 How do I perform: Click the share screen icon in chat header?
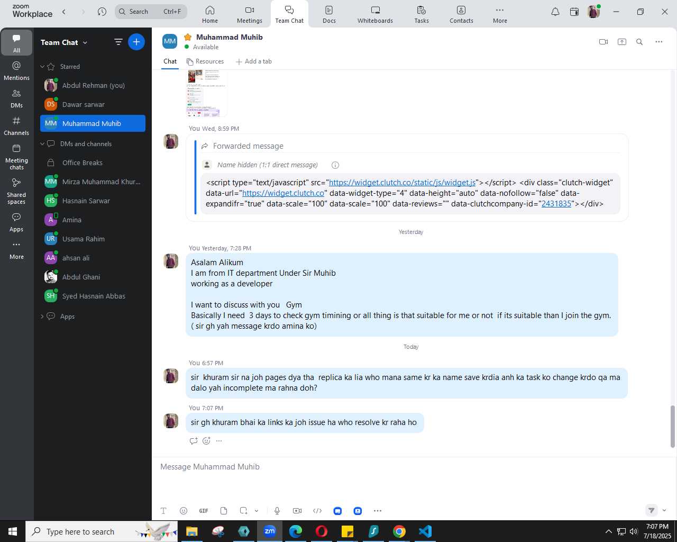[622, 42]
